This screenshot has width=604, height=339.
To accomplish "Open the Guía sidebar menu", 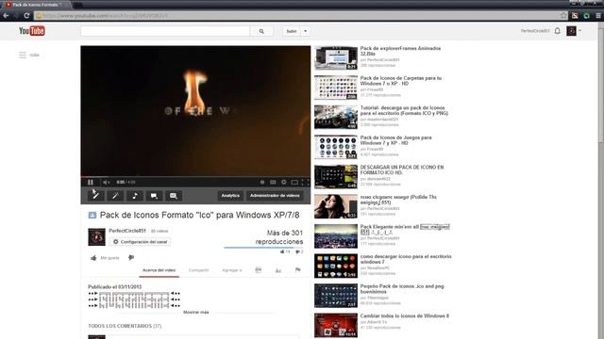I will coord(29,55).
